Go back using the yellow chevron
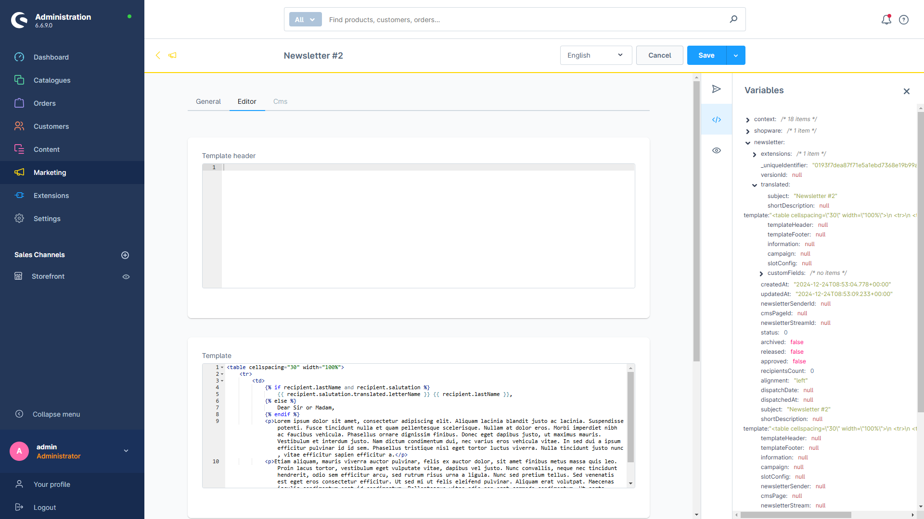The width and height of the screenshot is (924, 519). (158, 55)
